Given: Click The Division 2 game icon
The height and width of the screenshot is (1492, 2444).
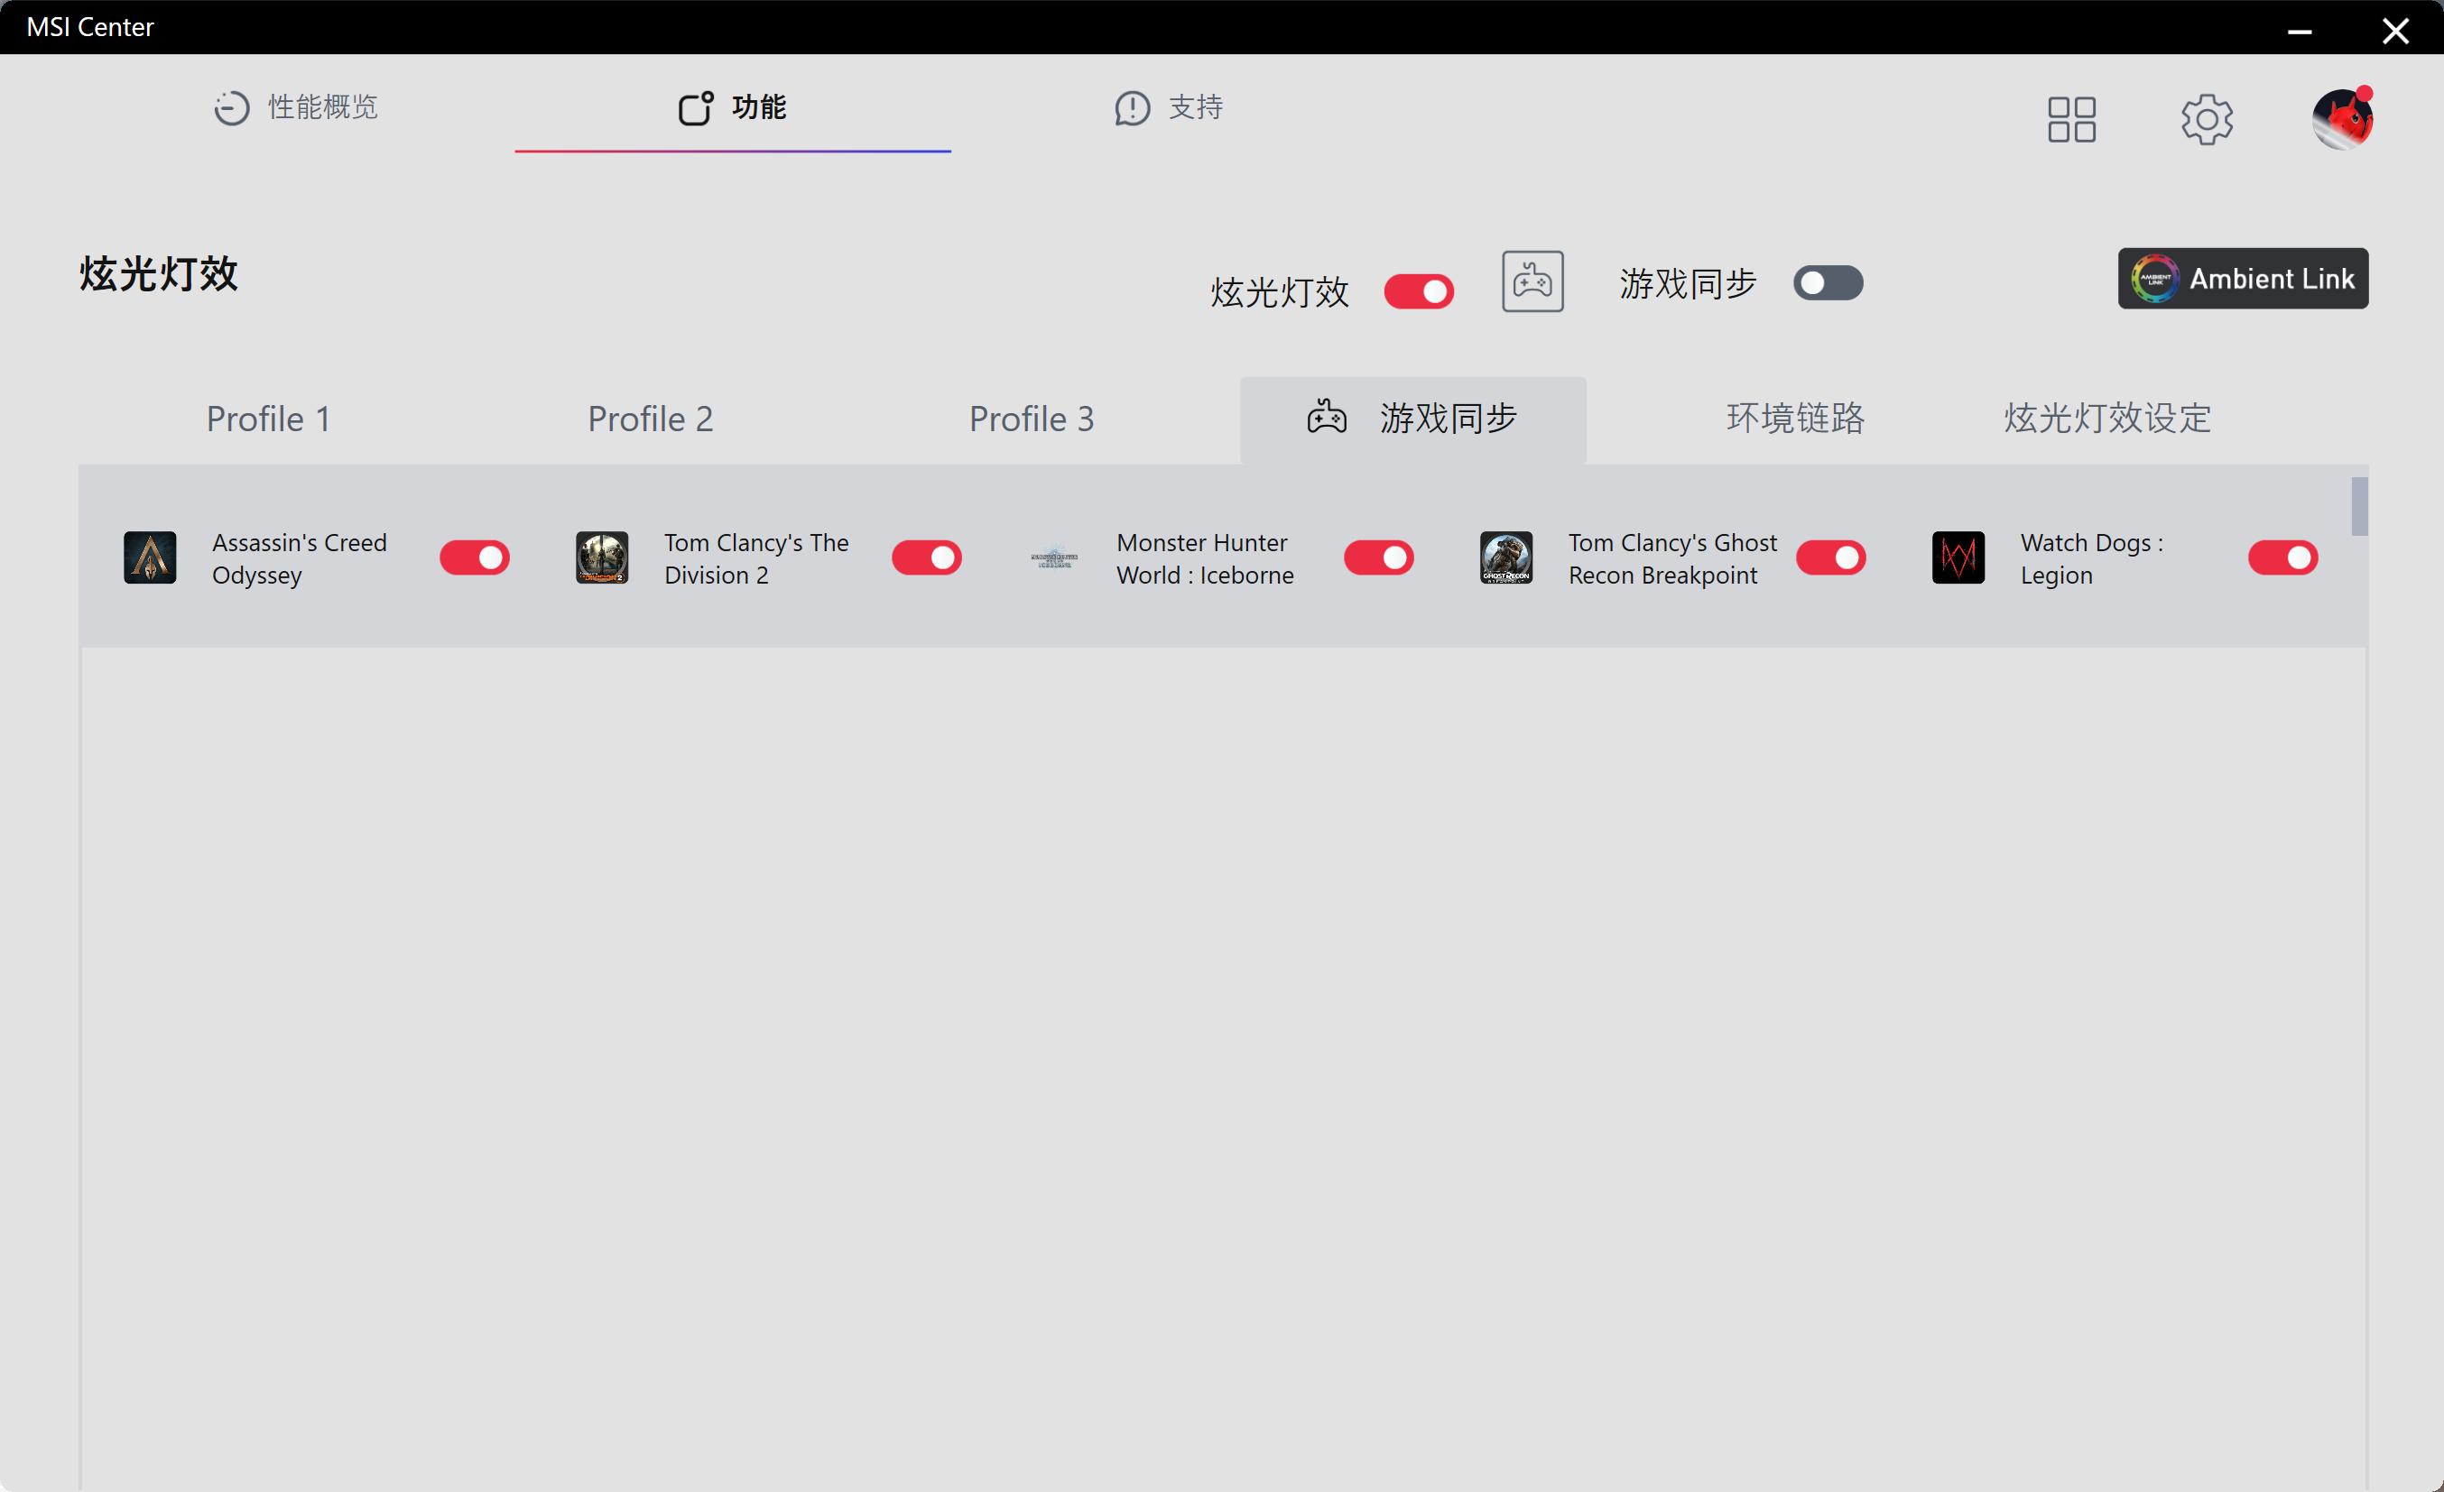Looking at the screenshot, I should point(602,557).
